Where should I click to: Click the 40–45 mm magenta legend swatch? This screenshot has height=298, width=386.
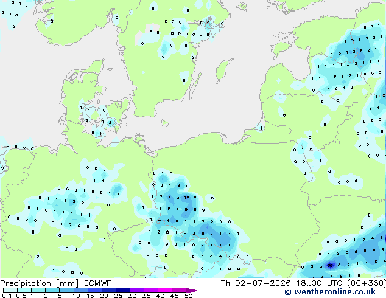point(165,290)
